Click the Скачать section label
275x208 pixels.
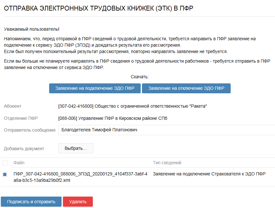click(x=137, y=77)
